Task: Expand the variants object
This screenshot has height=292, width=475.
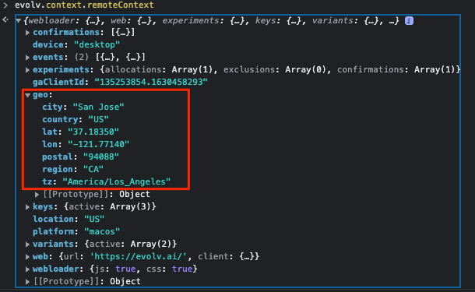Action: click(x=27, y=245)
